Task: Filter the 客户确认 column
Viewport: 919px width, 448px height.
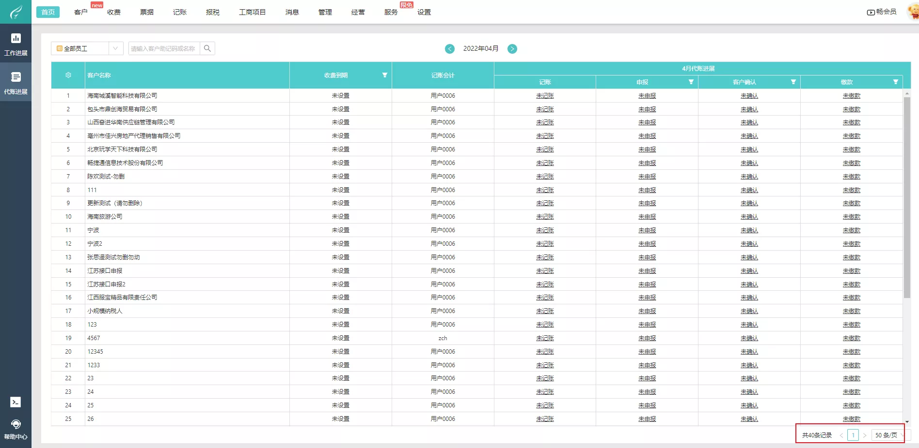Action: coord(793,82)
